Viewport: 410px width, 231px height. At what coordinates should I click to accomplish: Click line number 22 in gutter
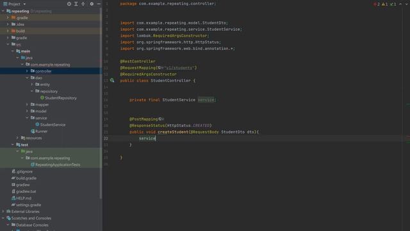[x=106, y=139]
